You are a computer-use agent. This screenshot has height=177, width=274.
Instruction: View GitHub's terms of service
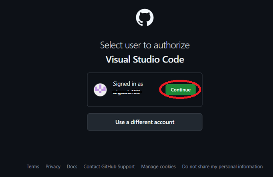click(33, 167)
